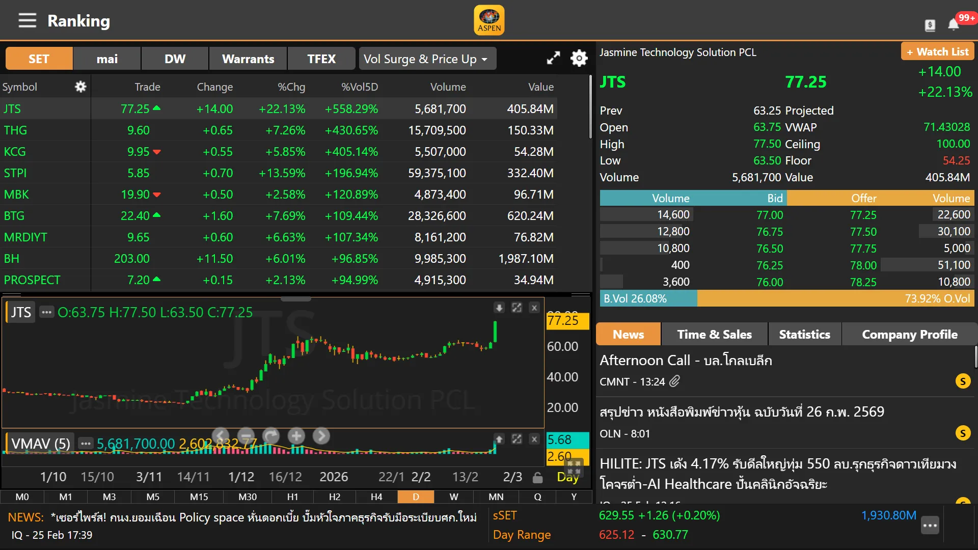Select the mai market tab

107,59
